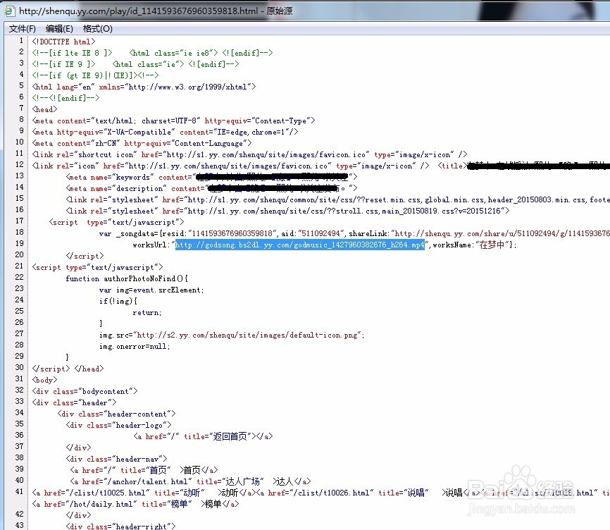Click the shortcut icon link on line 11
The height and width of the screenshot is (530, 610).
pyautogui.click(x=250, y=154)
